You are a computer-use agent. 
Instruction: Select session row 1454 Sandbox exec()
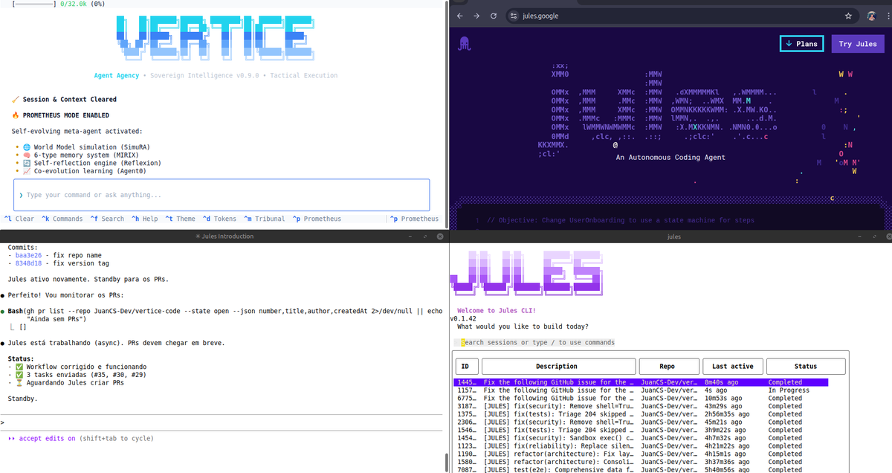(x=641, y=438)
